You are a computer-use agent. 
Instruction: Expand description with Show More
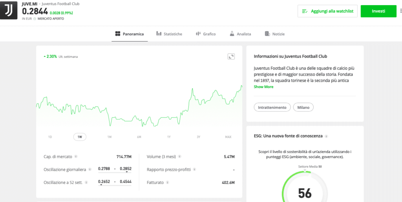pos(263,87)
